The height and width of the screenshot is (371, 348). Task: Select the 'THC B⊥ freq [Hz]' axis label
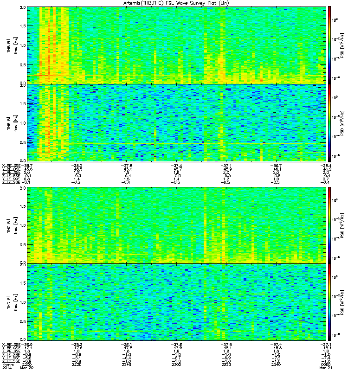pos(13,225)
